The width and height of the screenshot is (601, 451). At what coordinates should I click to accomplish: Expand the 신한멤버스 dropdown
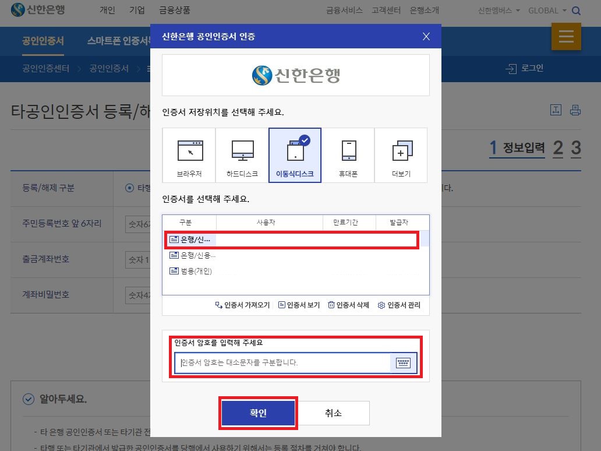coord(499,10)
